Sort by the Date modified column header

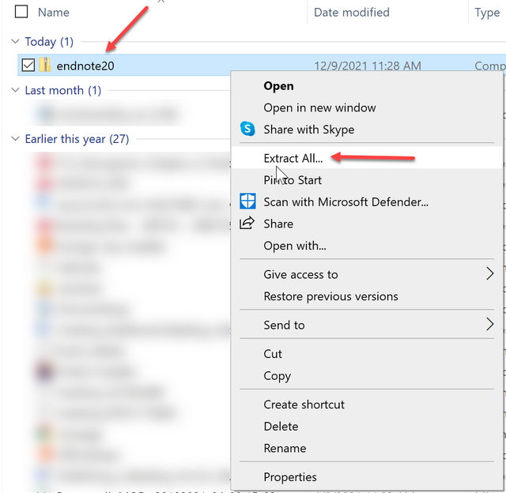pos(351,13)
